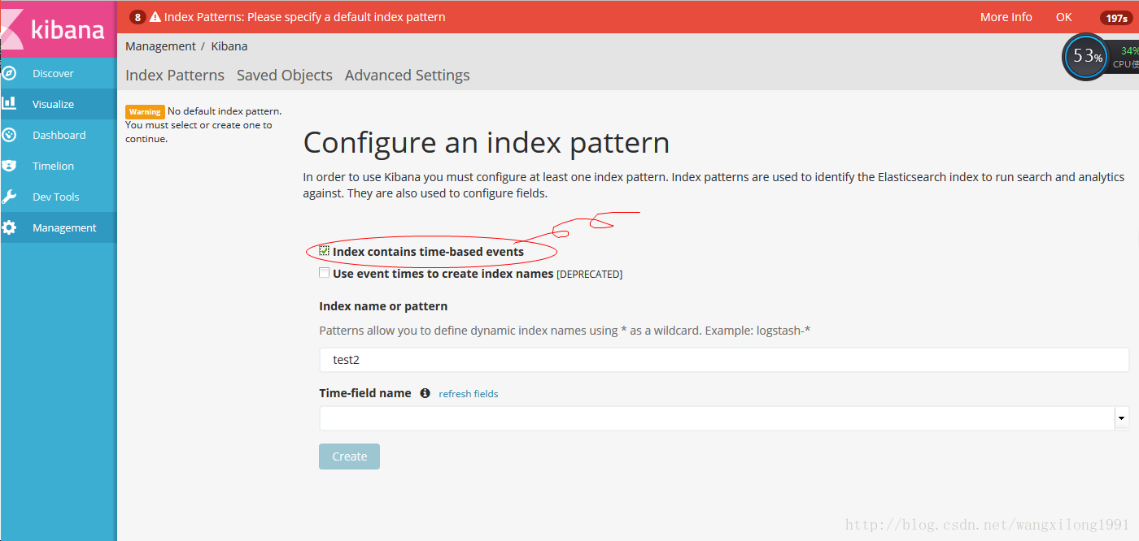This screenshot has height=541, width=1139.
Task: Click the Kibana logo
Action: click(58, 29)
